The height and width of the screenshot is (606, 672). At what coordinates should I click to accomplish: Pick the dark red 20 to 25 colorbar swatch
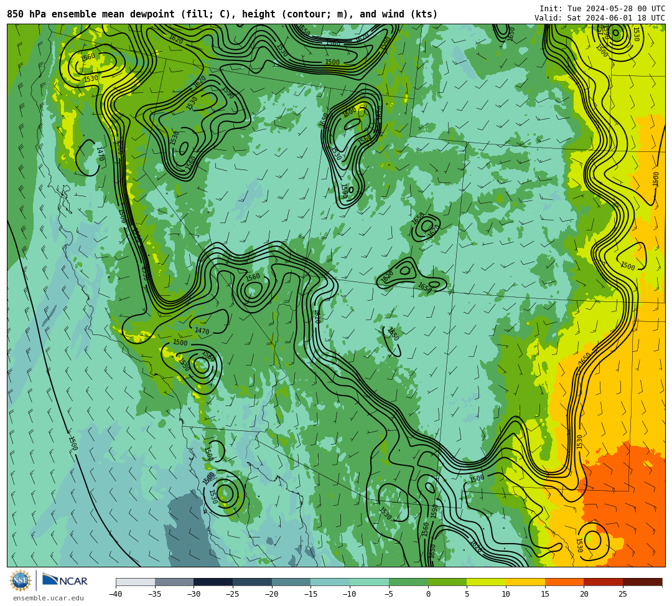pyautogui.click(x=604, y=582)
